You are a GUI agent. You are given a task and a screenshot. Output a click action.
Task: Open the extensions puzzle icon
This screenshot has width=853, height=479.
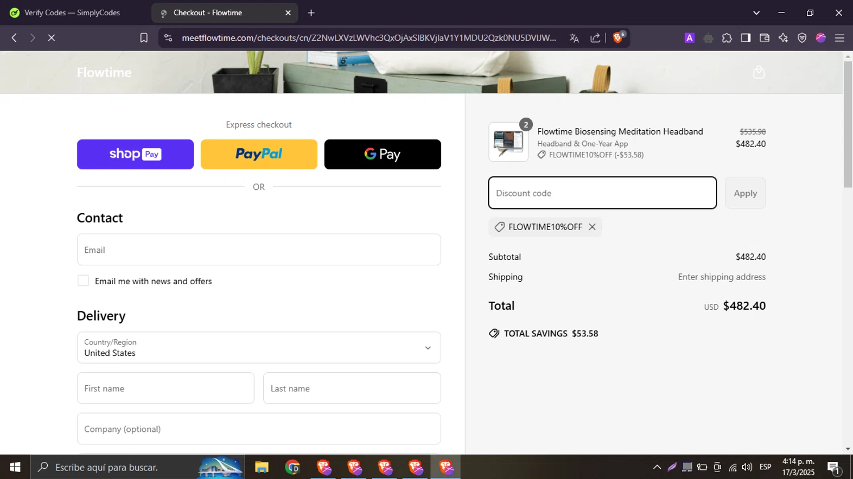coord(727,38)
